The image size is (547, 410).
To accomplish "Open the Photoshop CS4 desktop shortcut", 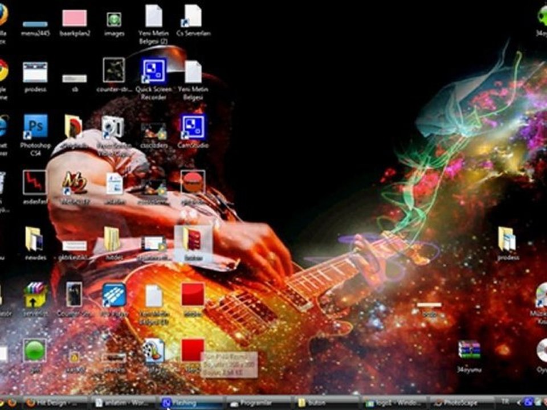I will (35, 126).
